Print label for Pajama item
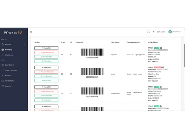The height and width of the screenshot is (139, 185). (x=46, y=61)
